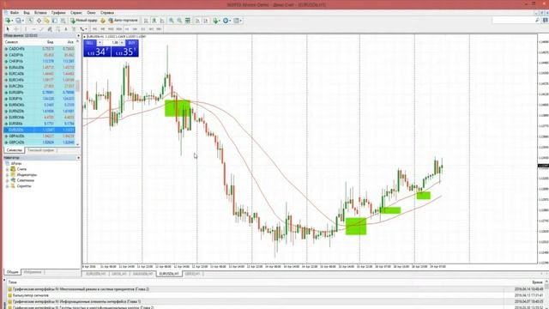
Task: Toggle the Market Watch panel icon
Action: [x=31, y=21]
